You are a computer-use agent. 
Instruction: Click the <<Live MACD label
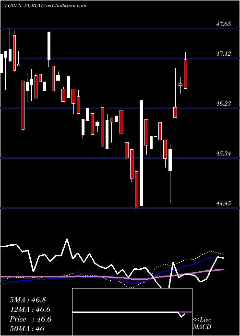coord(202,324)
